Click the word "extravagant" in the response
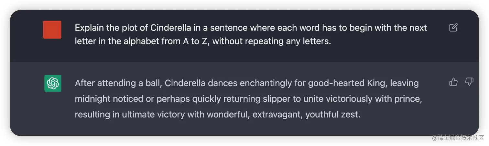Viewport: 489px width, 146px height. click(277, 114)
